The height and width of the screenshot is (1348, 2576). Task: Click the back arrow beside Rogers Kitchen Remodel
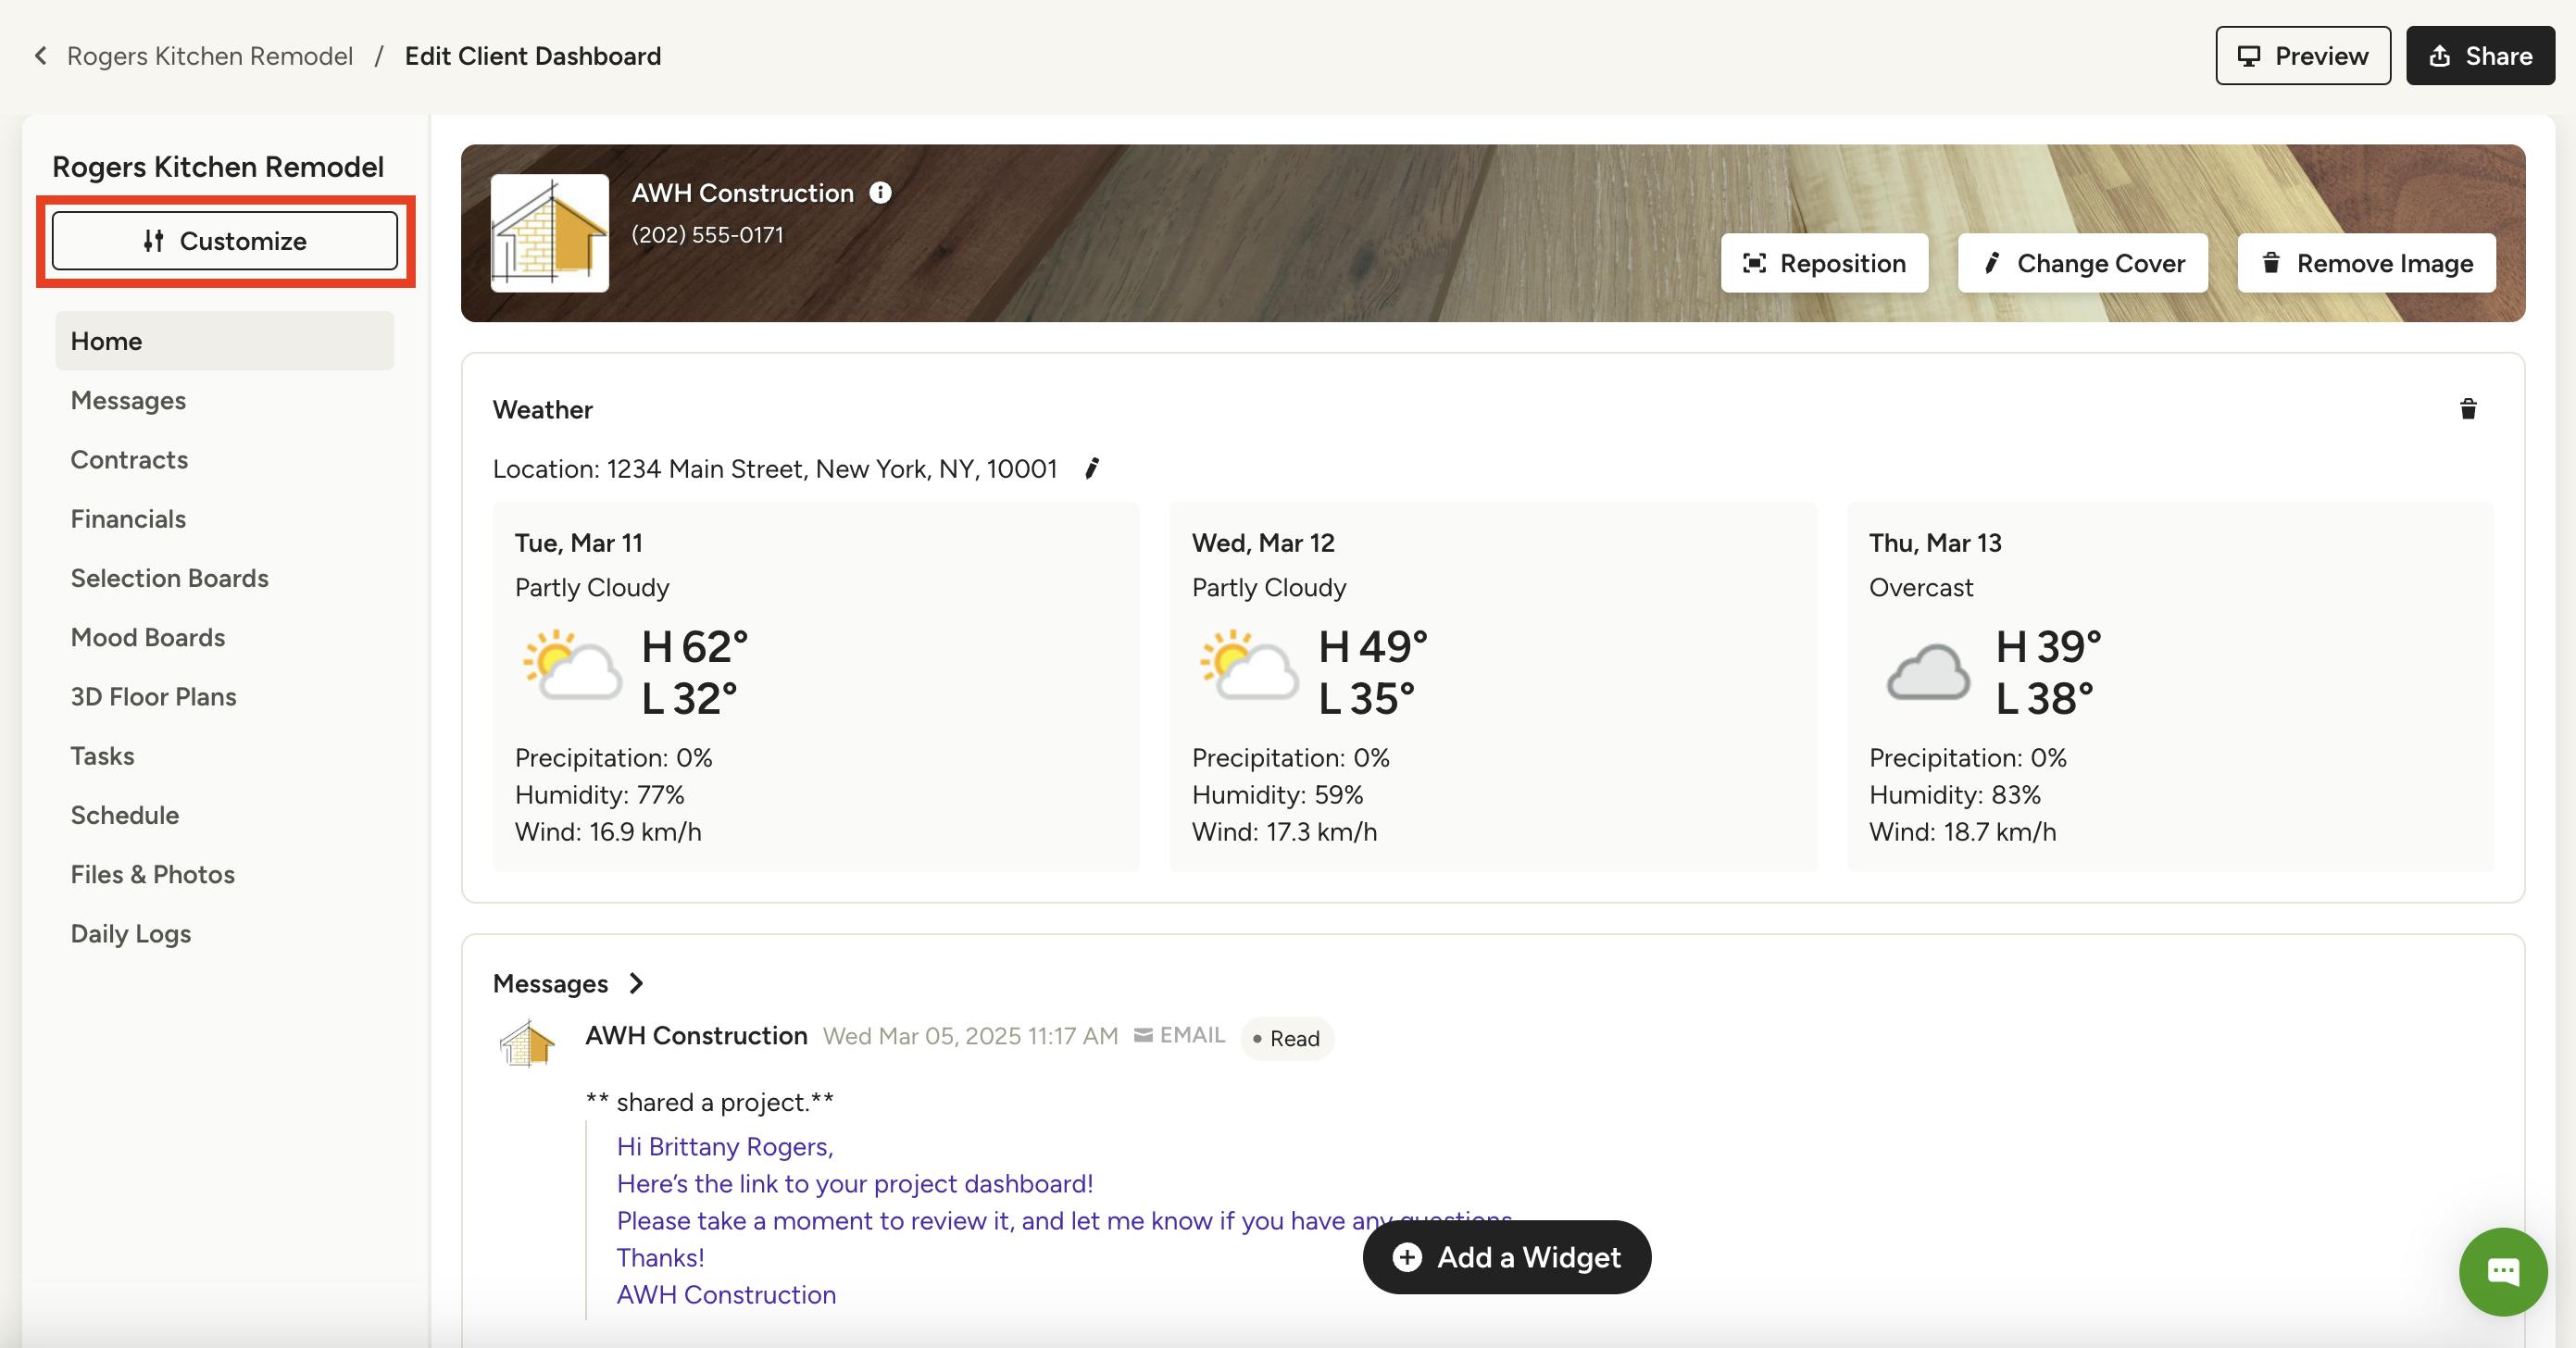tap(41, 56)
